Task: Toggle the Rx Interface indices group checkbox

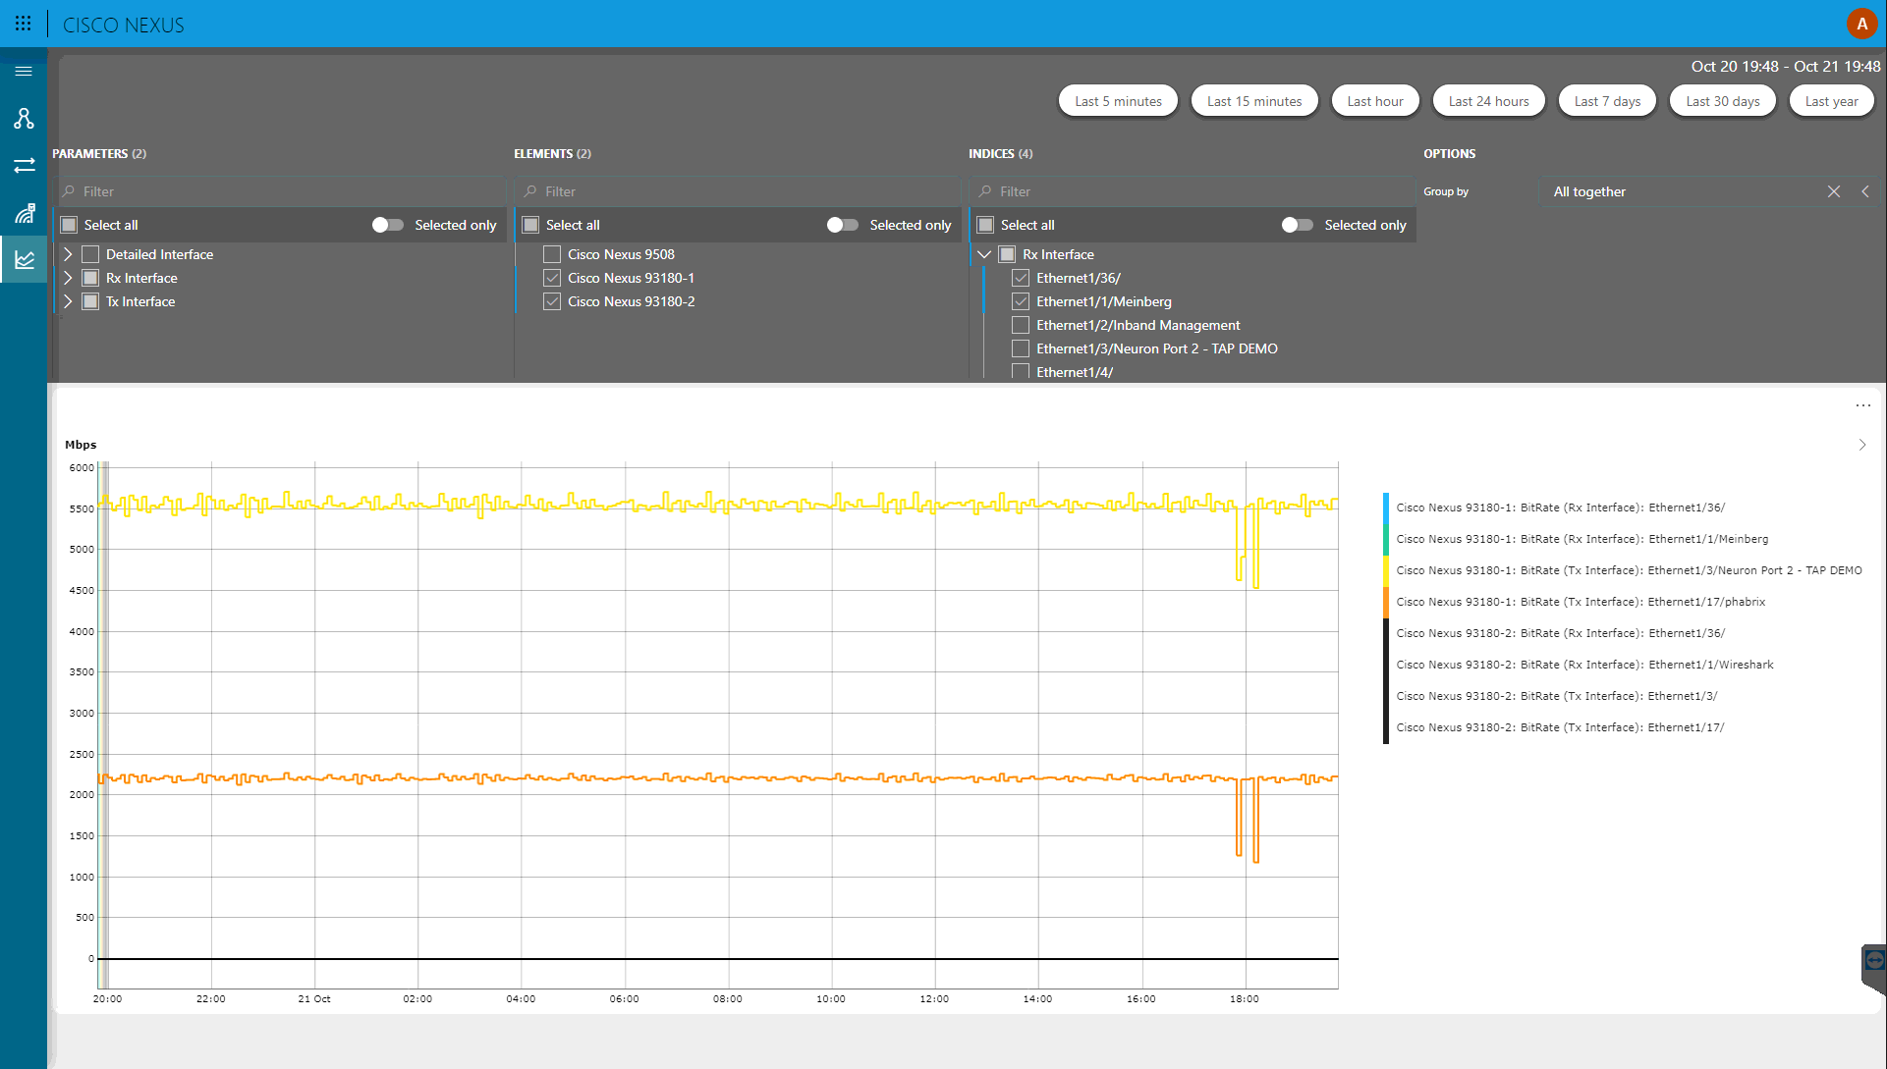Action: coord(1007,254)
